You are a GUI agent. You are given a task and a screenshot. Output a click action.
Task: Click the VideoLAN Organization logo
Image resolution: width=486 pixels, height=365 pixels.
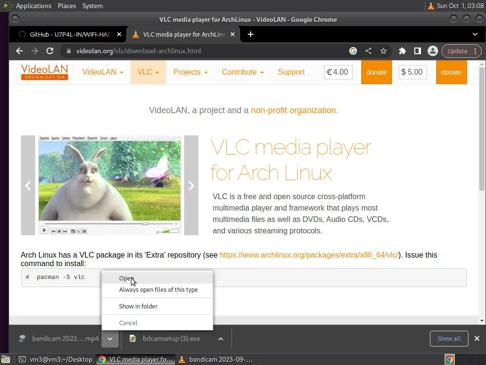[x=45, y=72]
